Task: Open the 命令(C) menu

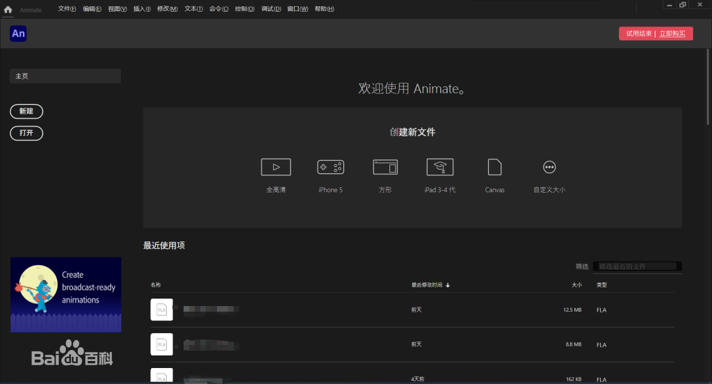Action: pyautogui.click(x=219, y=9)
